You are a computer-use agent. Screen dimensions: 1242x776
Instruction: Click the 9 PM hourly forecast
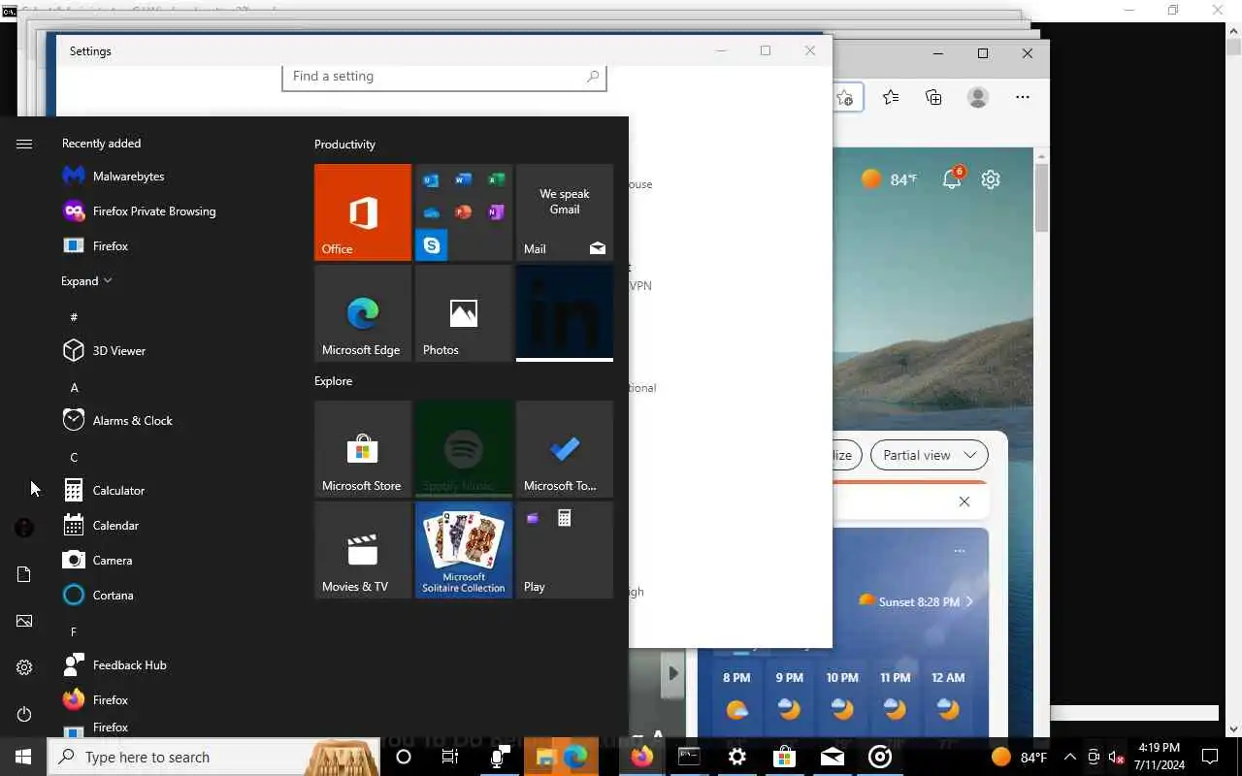click(x=789, y=696)
